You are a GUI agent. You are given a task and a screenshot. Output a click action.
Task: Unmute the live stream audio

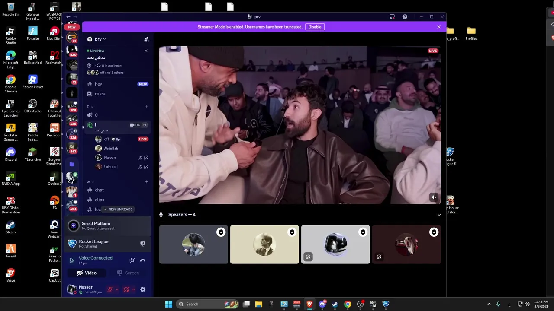click(x=434, y=197)
